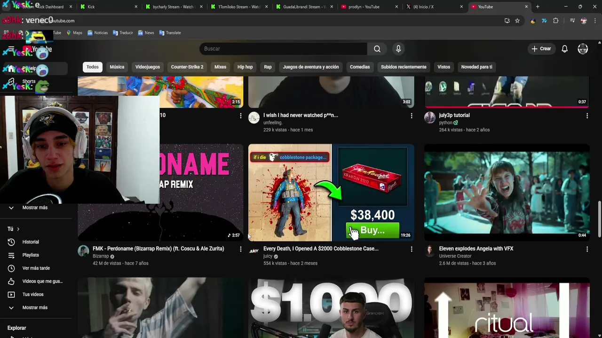Image resolution: width=602 pixels, height=338 pixels.
Task: Open a new browser tab
Action: click(x=538, y=7)
